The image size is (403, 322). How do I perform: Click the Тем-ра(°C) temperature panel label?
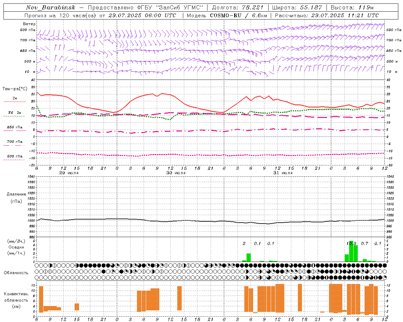[15, 89]
